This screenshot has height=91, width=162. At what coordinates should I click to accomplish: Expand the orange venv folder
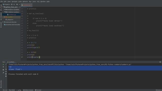(5, 17)
